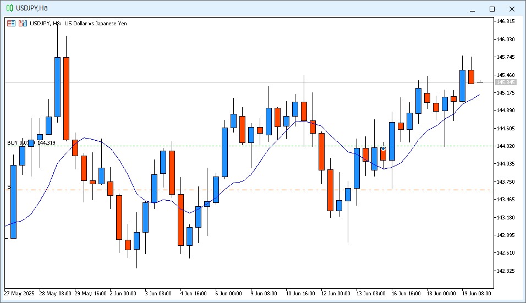The width and height of the screenshot is (526, 303).
Task: Click the 'USDJPY,H8' window title text
Action: (32, 8)
